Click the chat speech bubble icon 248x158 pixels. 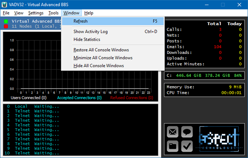pos(187,132)
